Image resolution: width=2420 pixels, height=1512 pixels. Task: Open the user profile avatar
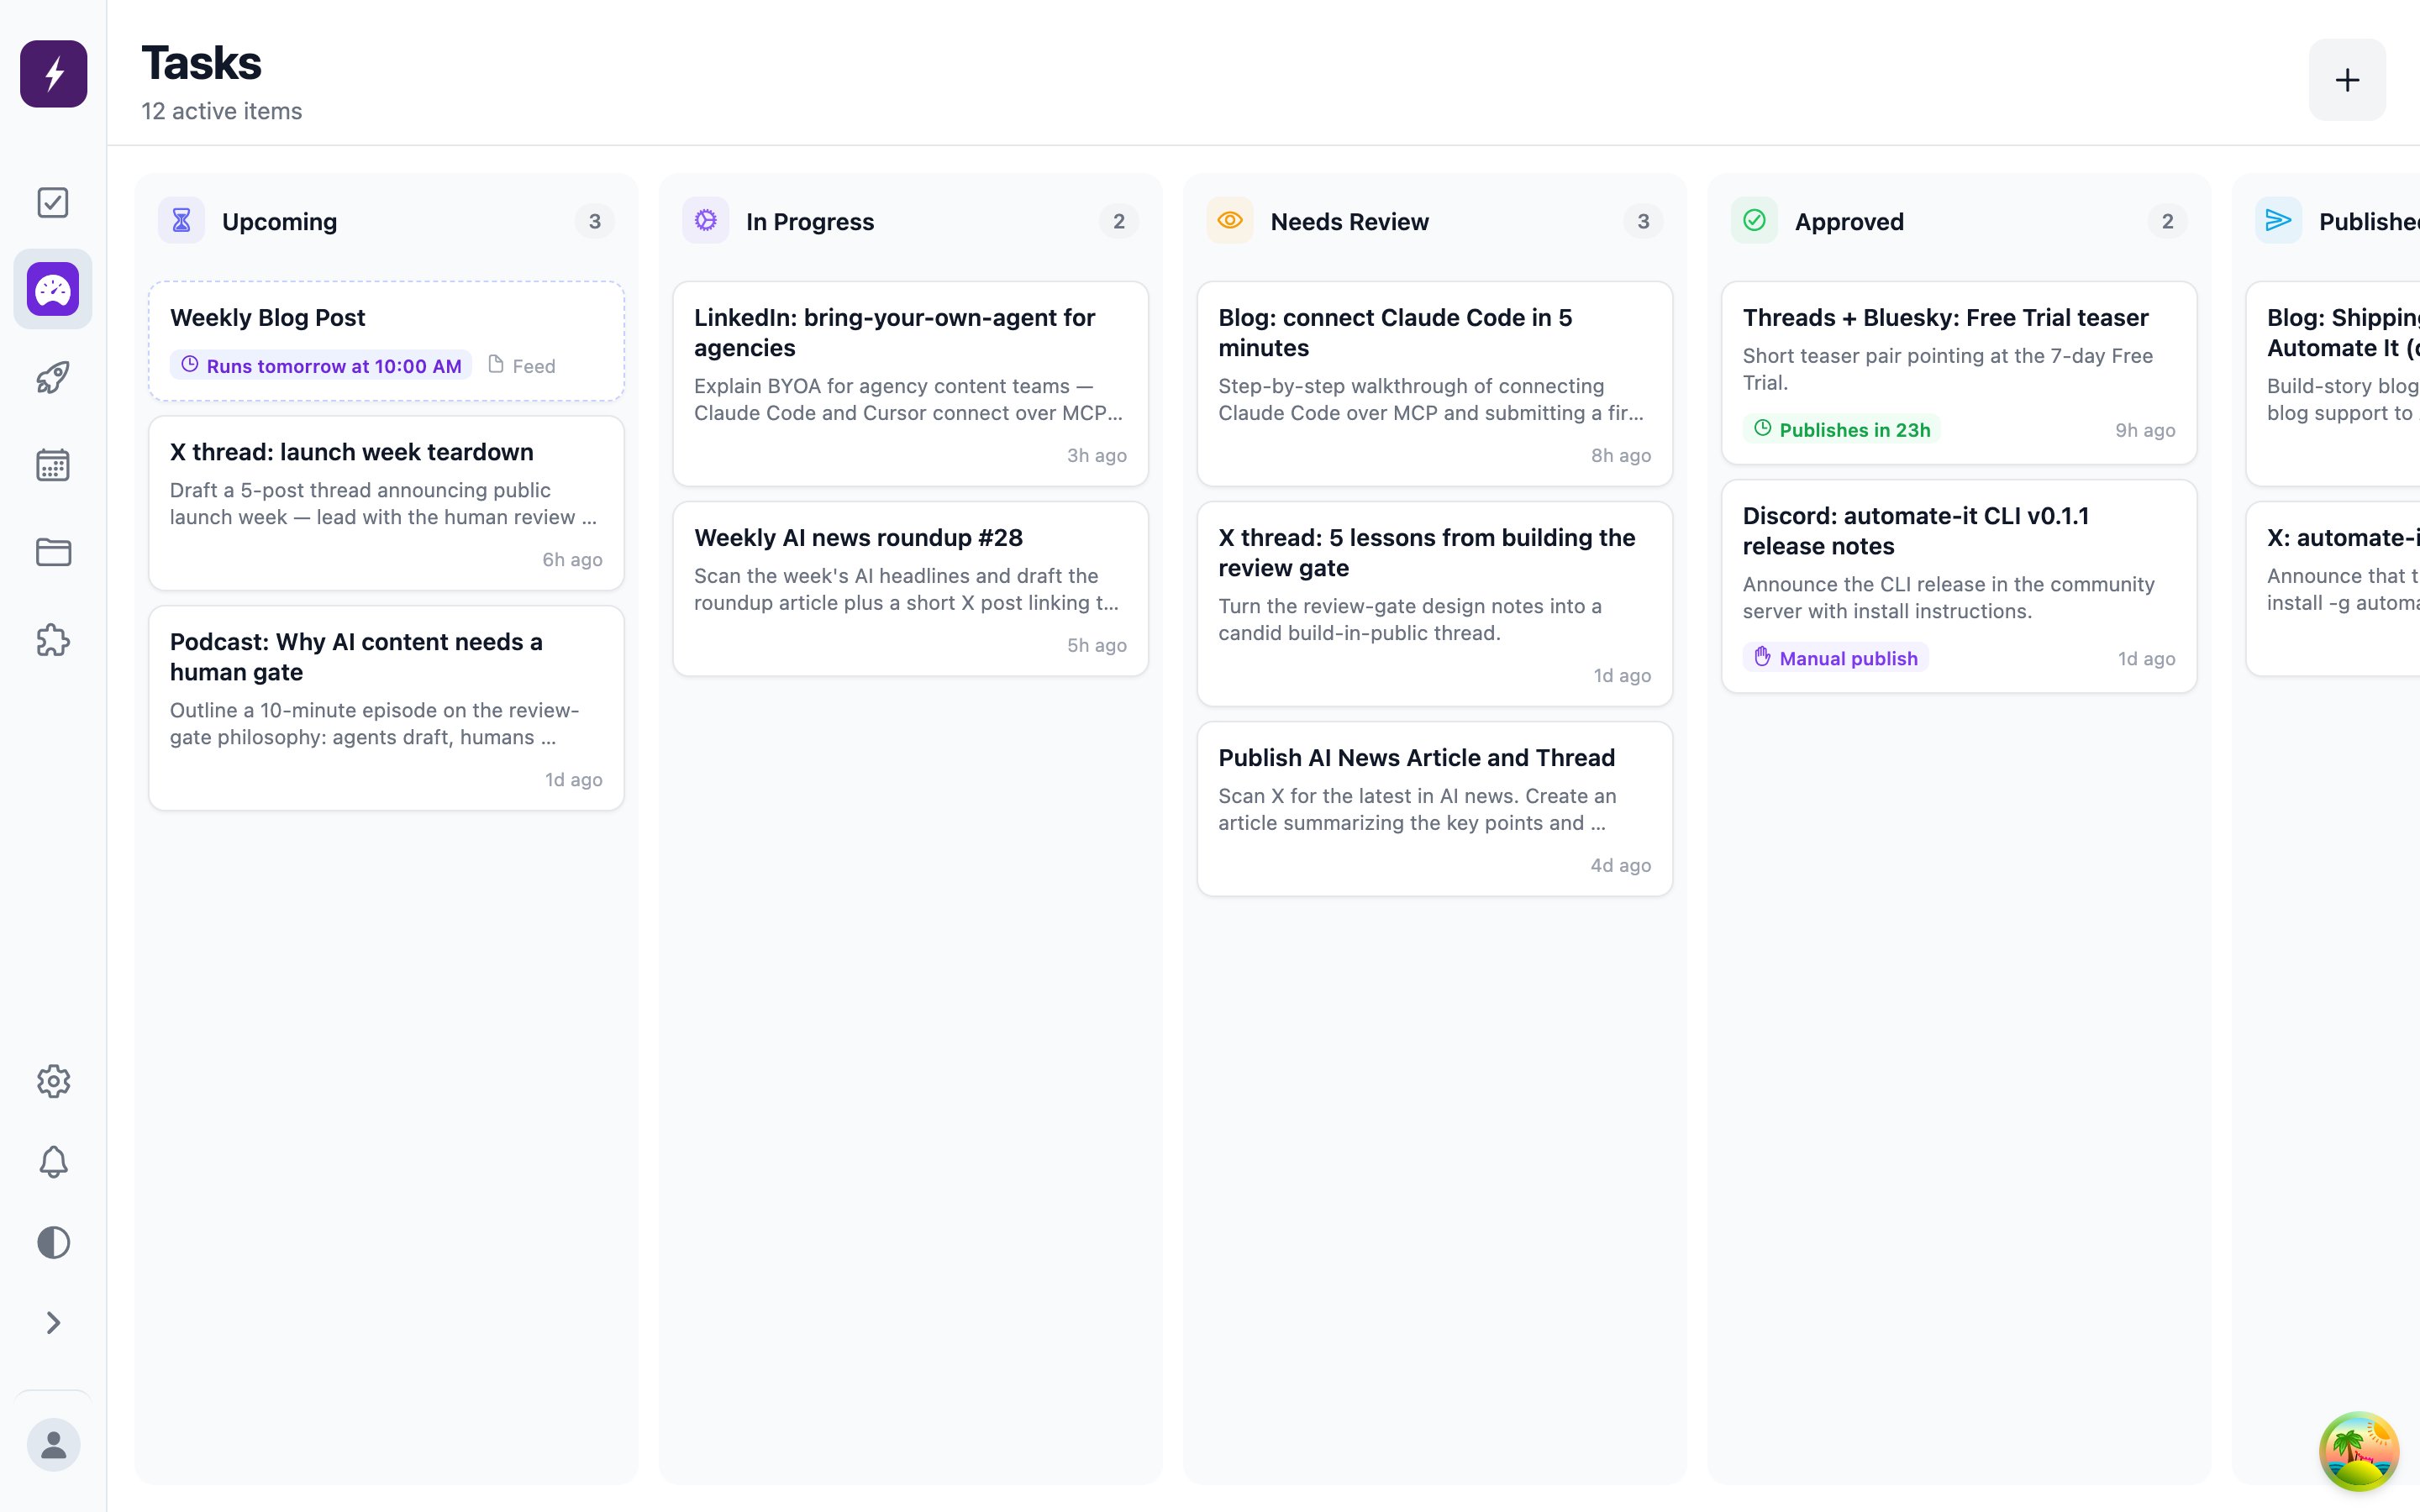pos(53,1444)
